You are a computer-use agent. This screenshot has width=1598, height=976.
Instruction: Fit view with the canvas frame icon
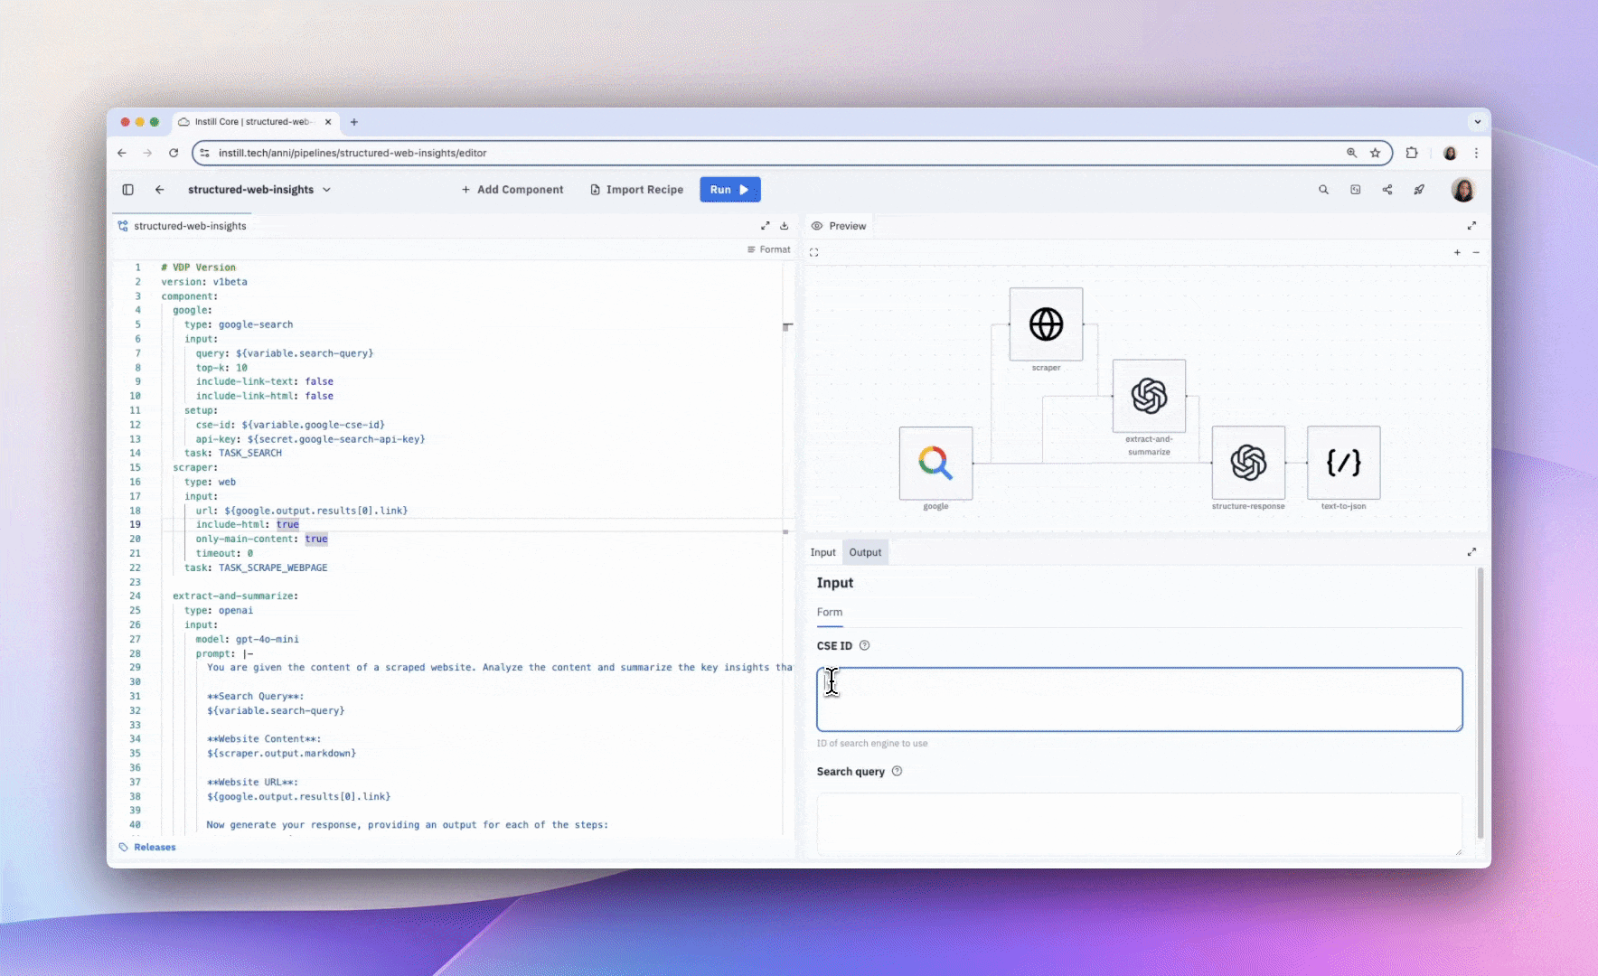pos(813,253)
